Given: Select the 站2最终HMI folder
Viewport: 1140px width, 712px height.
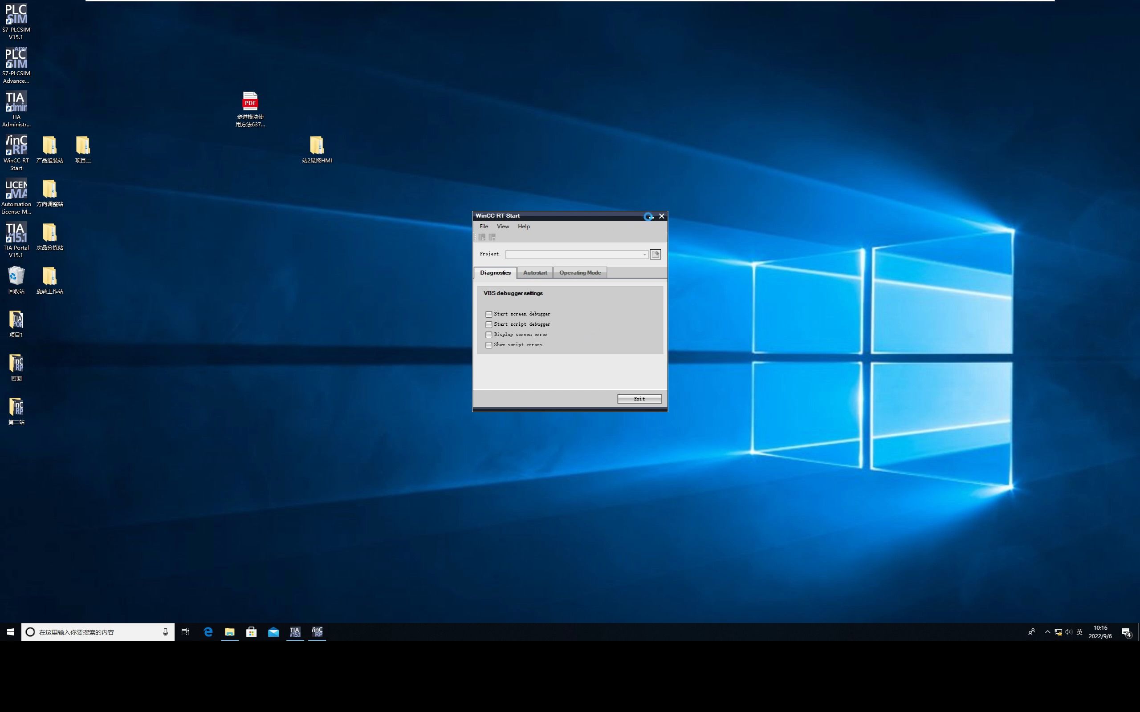Looking at the screenshot, I should (x=317, y=150).
